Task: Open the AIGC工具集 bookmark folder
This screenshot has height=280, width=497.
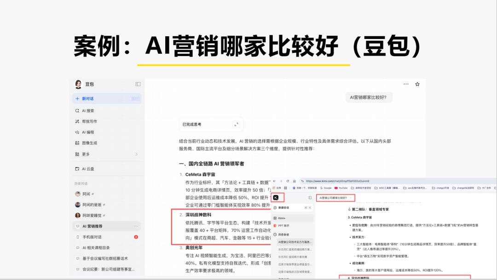Action: coord(387,188)
